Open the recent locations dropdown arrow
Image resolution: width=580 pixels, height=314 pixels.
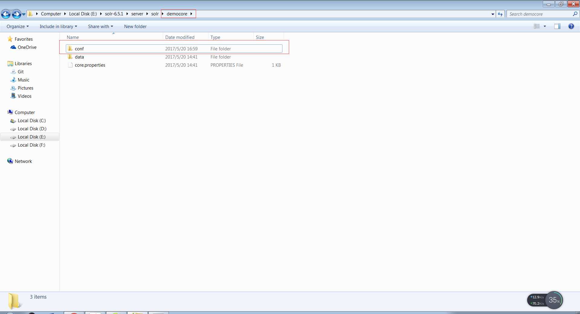click(24, 14)
